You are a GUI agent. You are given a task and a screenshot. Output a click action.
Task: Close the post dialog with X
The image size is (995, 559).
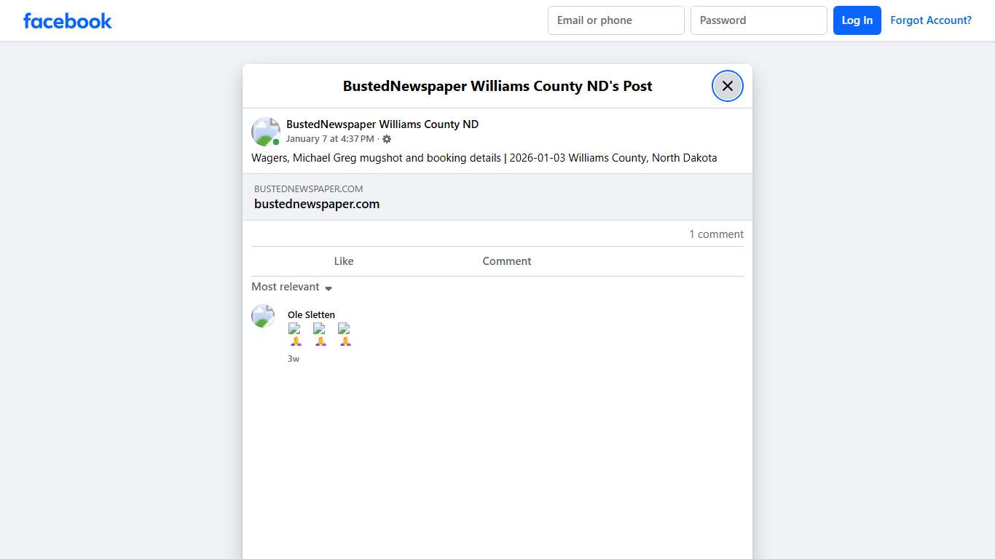tap(727, 86)
